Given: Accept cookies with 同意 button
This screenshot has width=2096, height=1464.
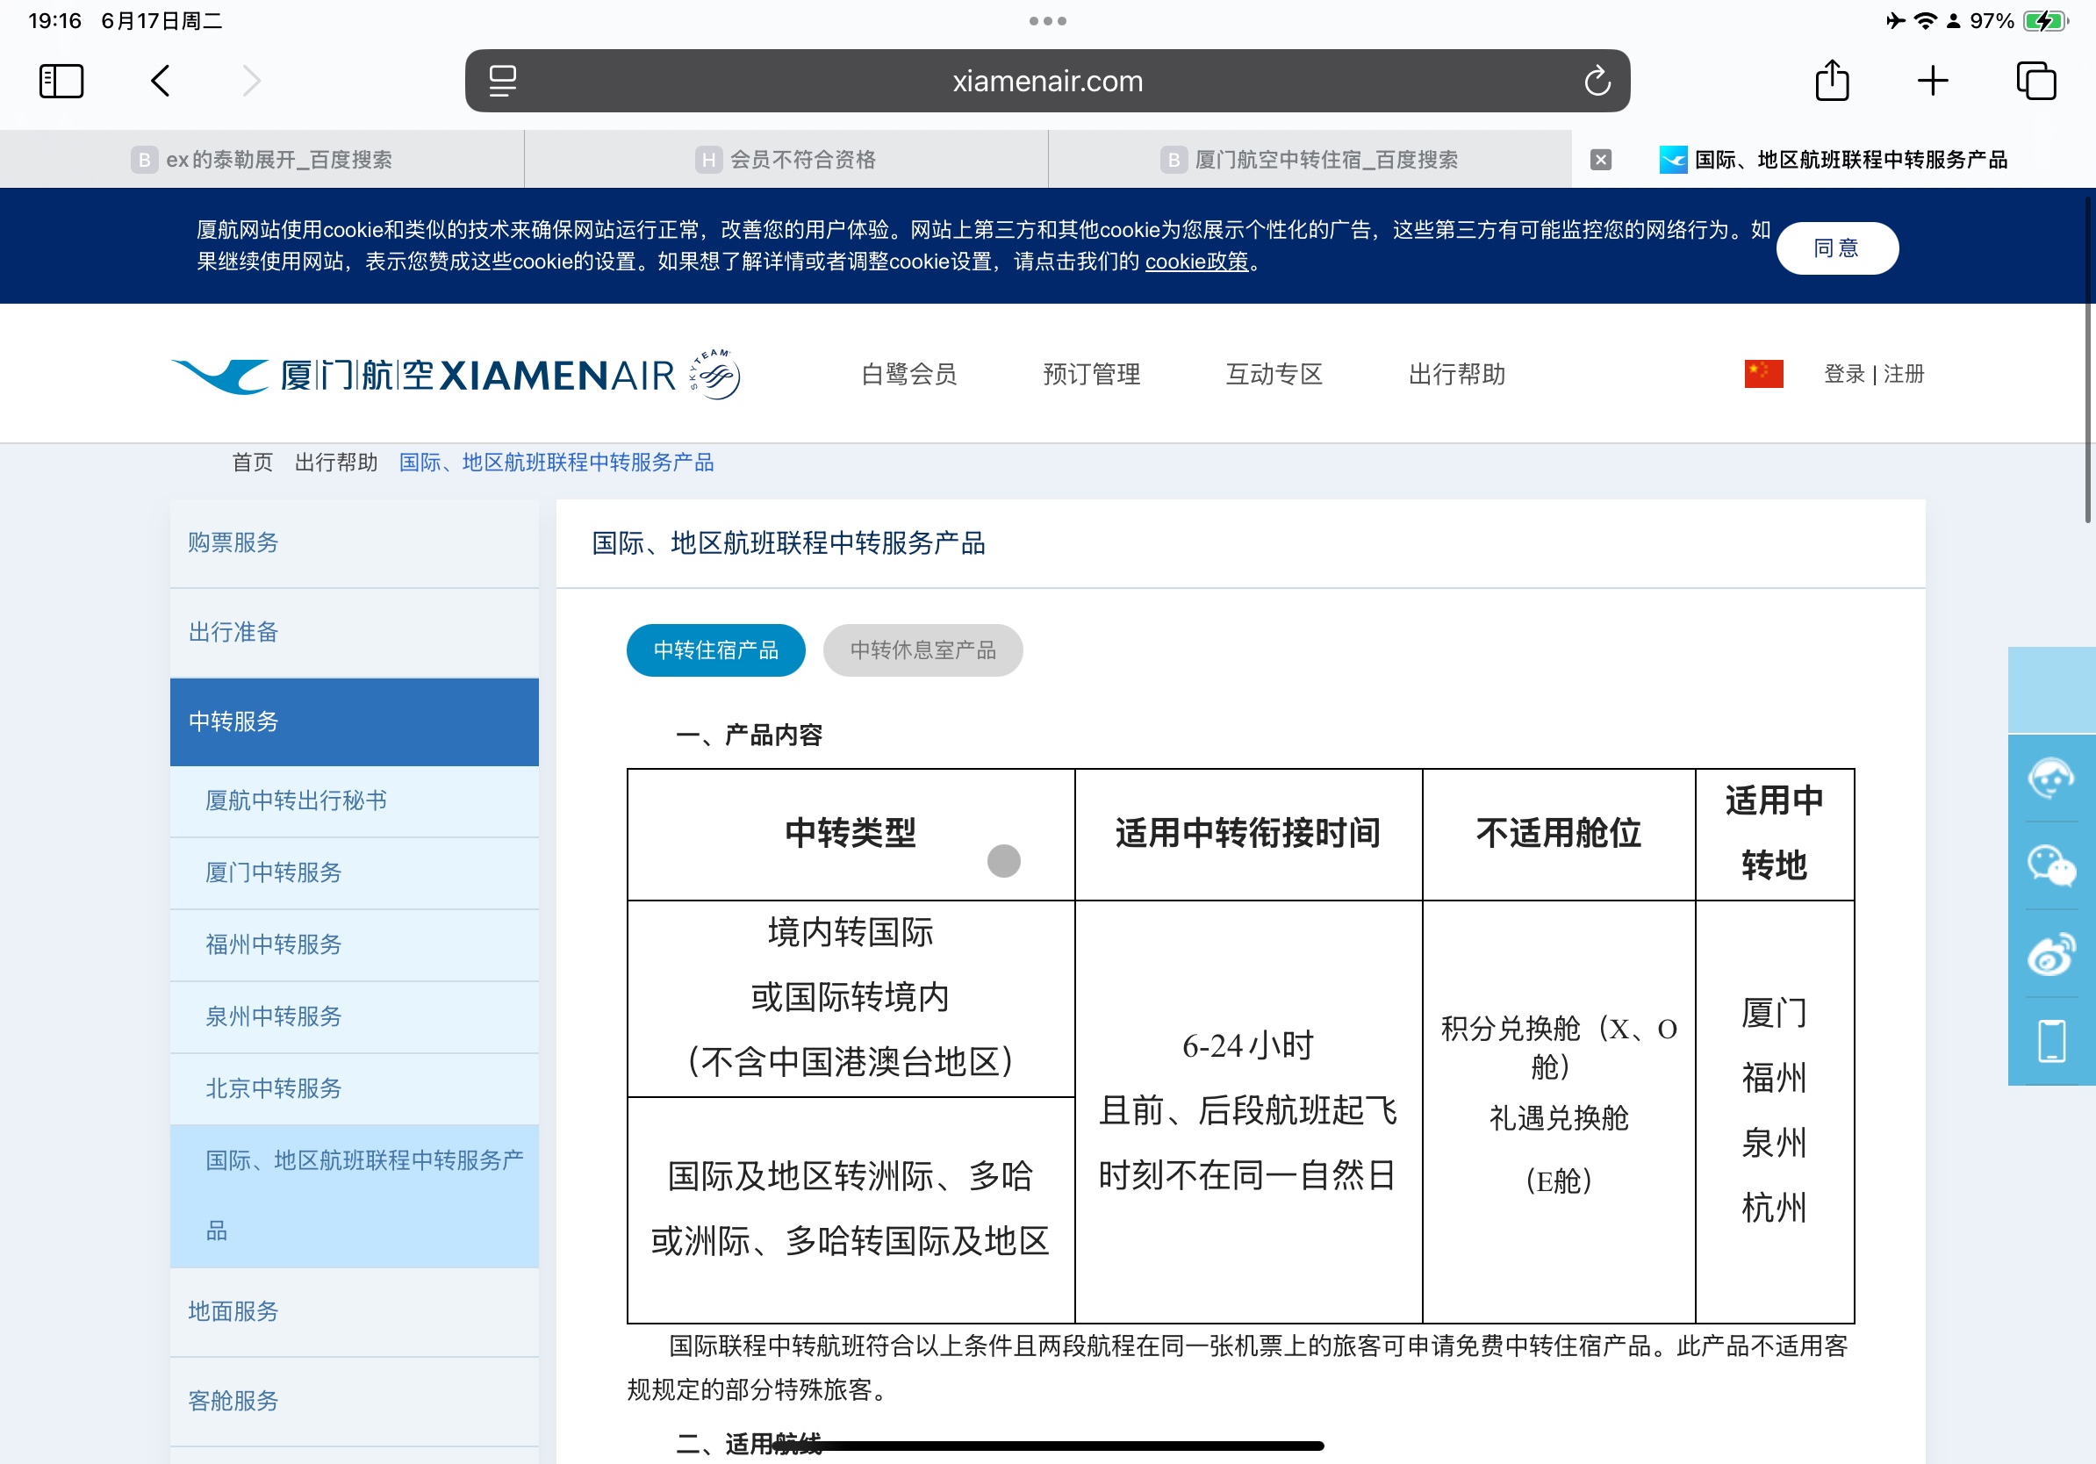Looking at the screenshot, I should click(1837, 248).
